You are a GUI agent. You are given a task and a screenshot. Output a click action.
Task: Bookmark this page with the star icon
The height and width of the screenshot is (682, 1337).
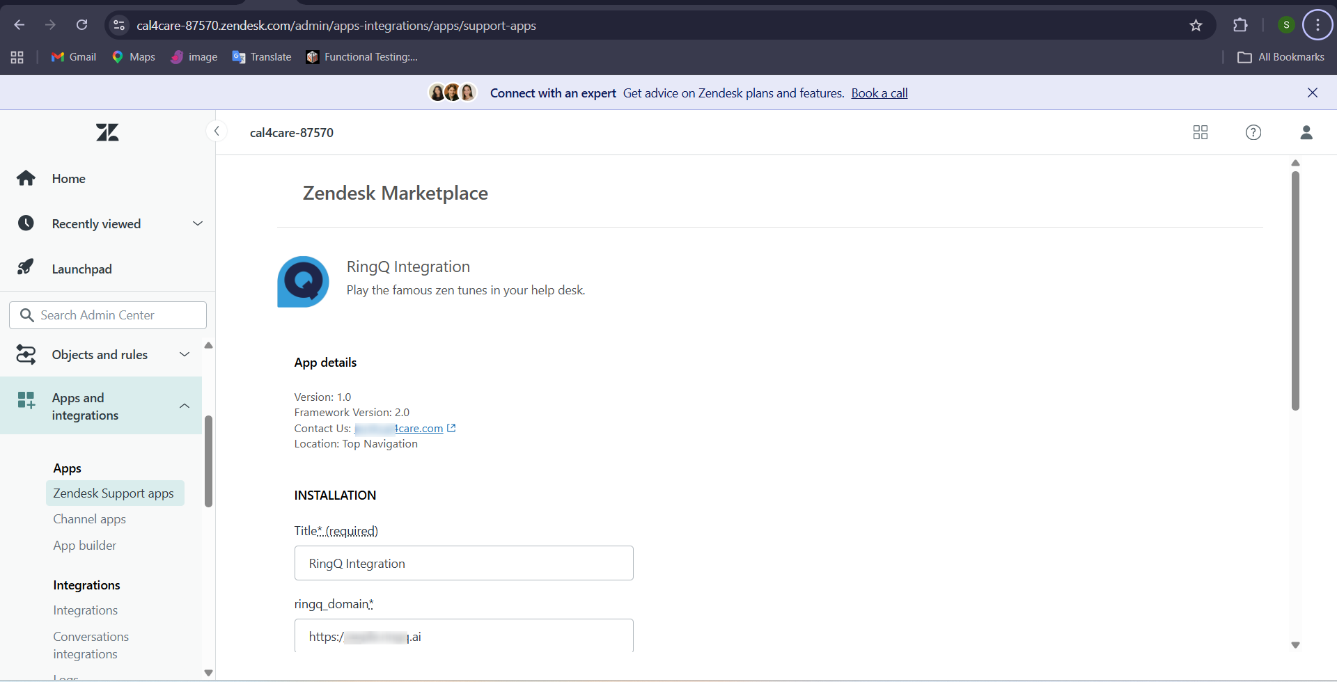[1196, 25]
